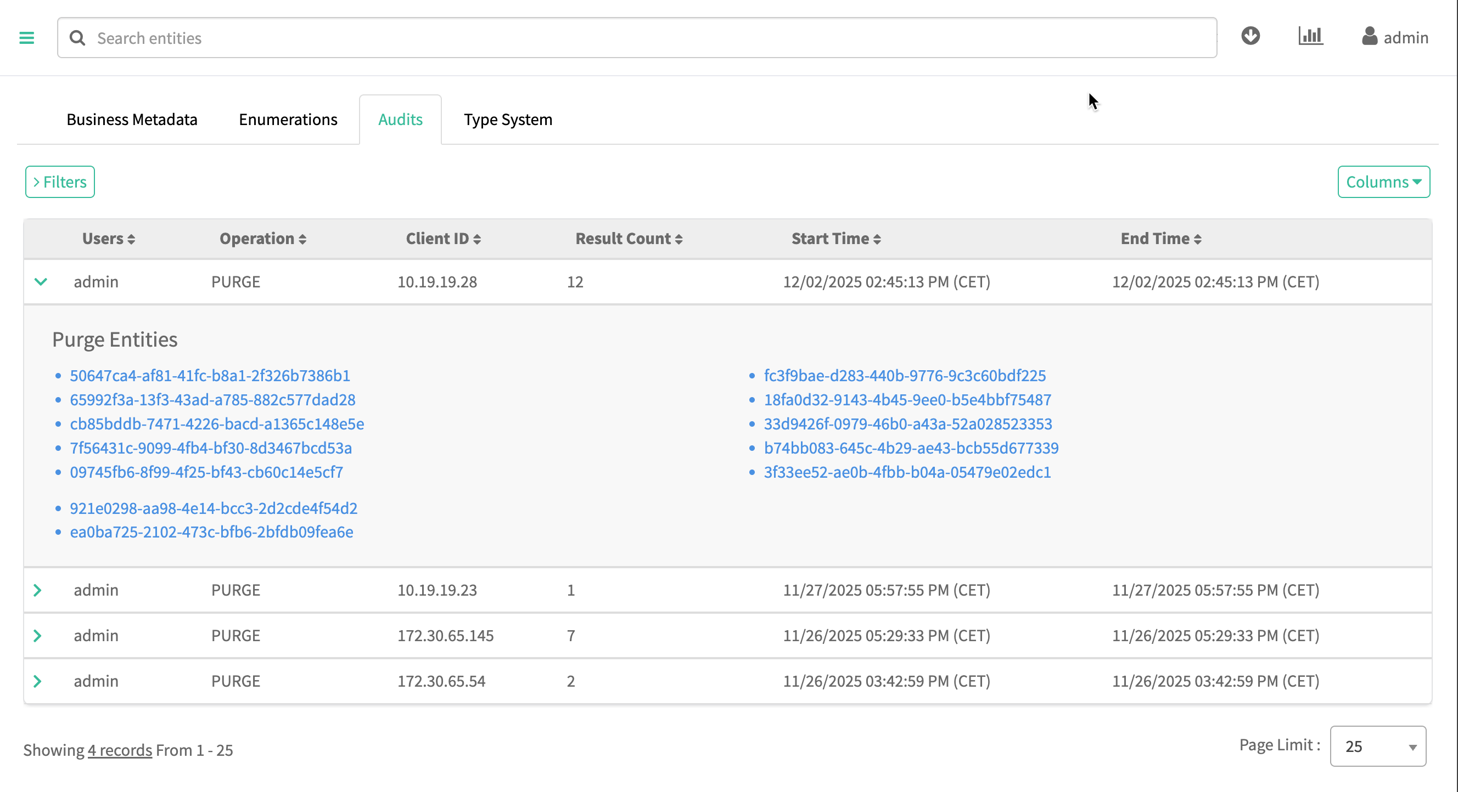Focus the Search entities input field
The image size is (1458, 792).
pos(651,38)
